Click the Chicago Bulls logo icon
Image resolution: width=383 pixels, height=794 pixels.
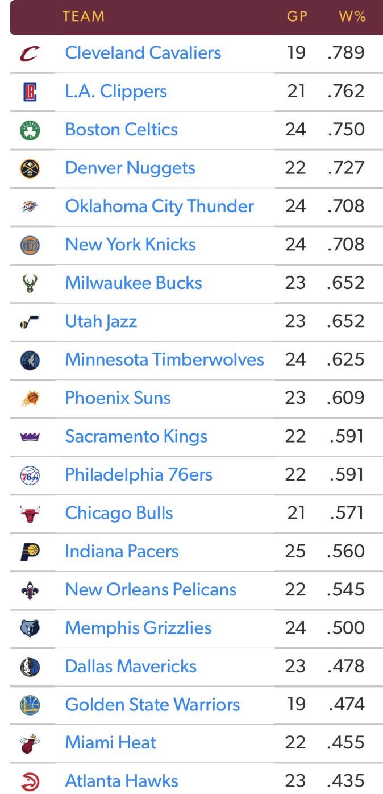tap(30, 514)
